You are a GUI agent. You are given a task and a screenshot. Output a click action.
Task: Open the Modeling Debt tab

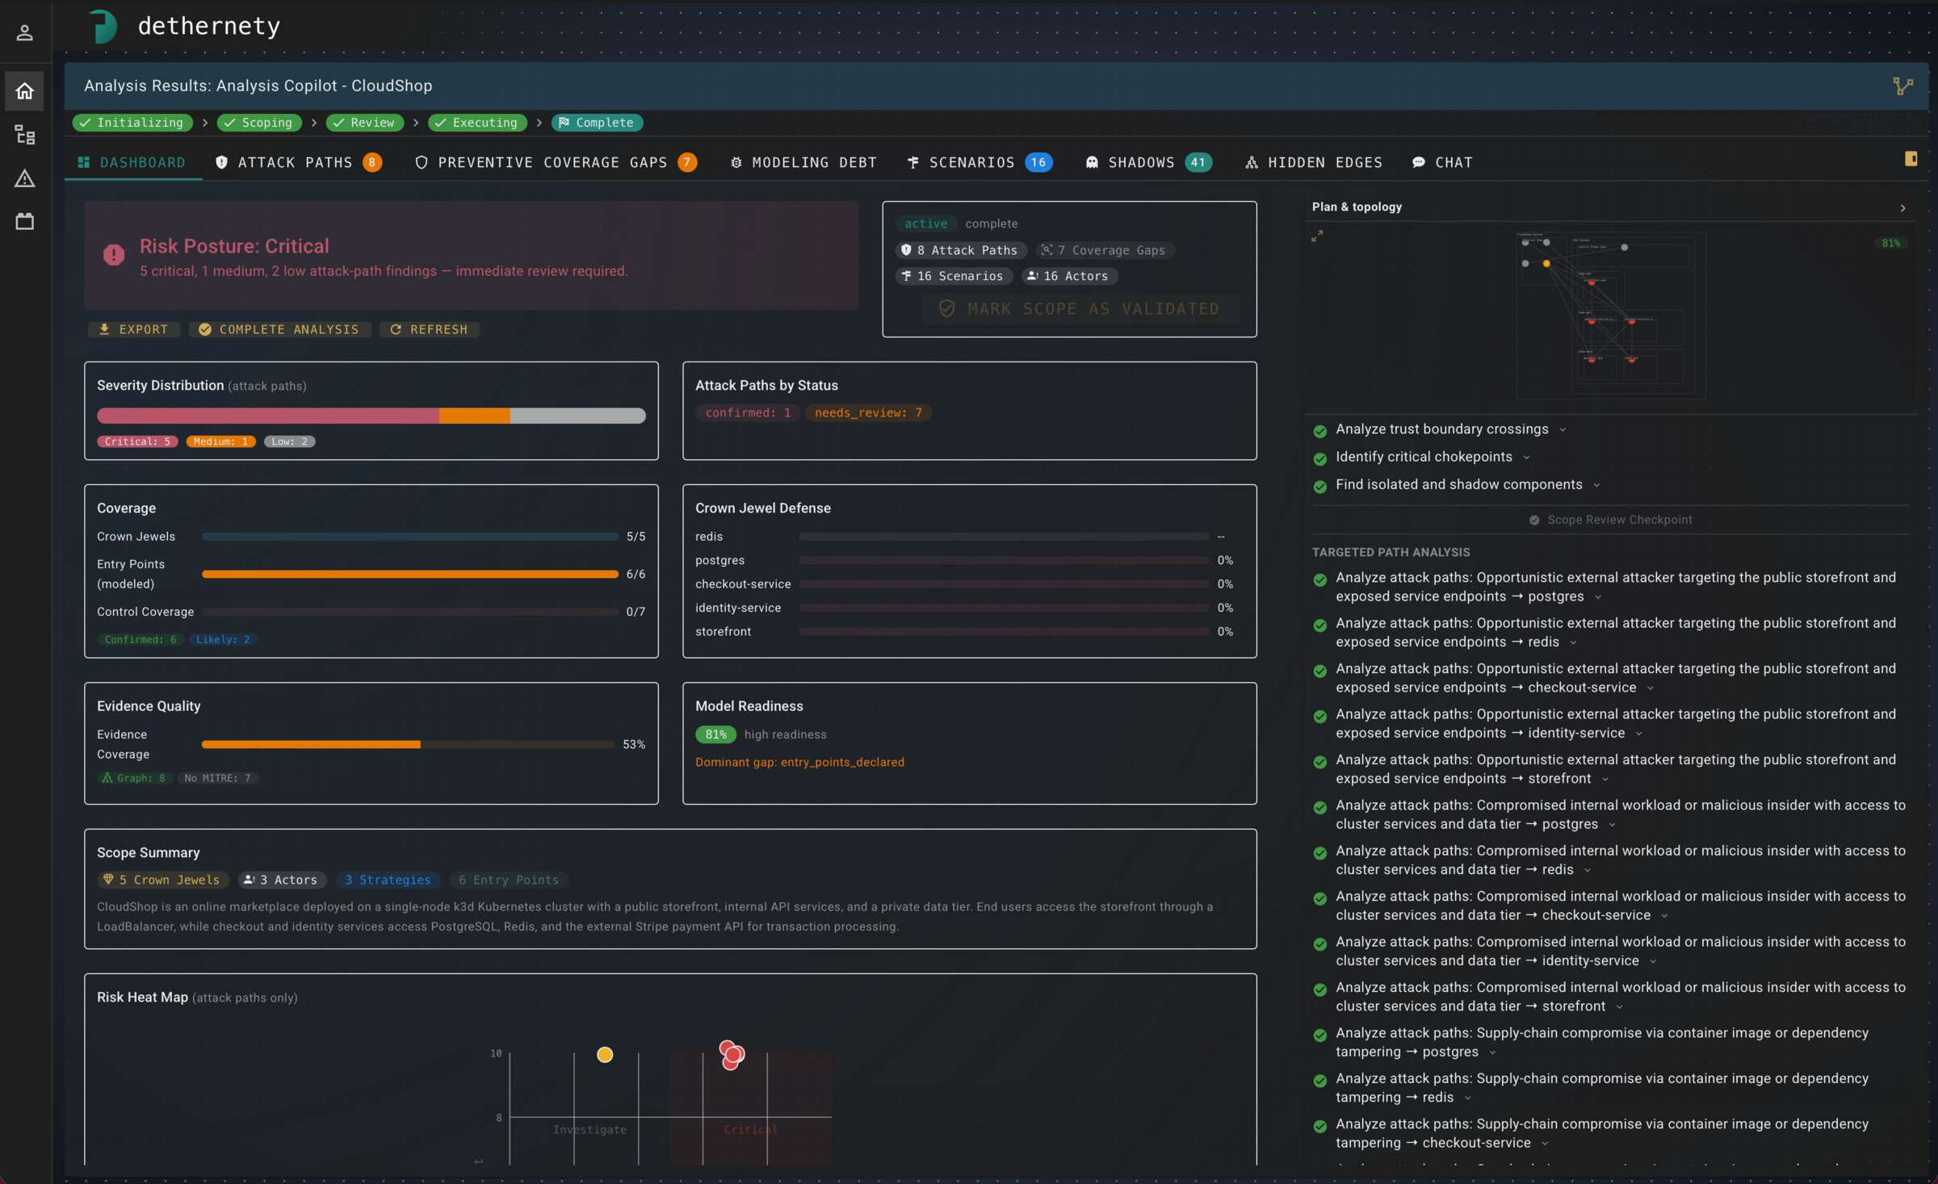[803, 162]
